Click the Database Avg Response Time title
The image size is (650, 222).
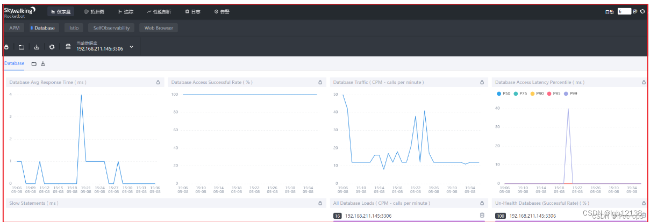(48, 82)
